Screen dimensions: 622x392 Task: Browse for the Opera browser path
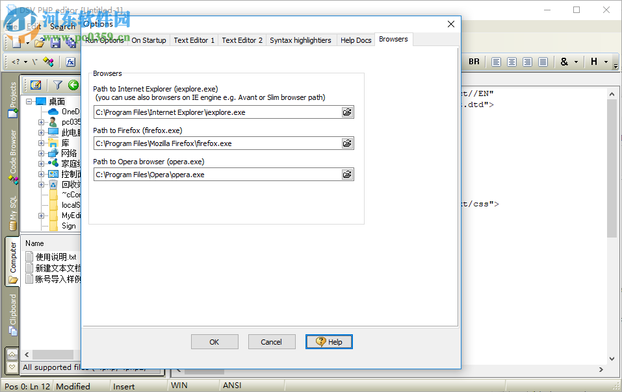tap(348, 174)
